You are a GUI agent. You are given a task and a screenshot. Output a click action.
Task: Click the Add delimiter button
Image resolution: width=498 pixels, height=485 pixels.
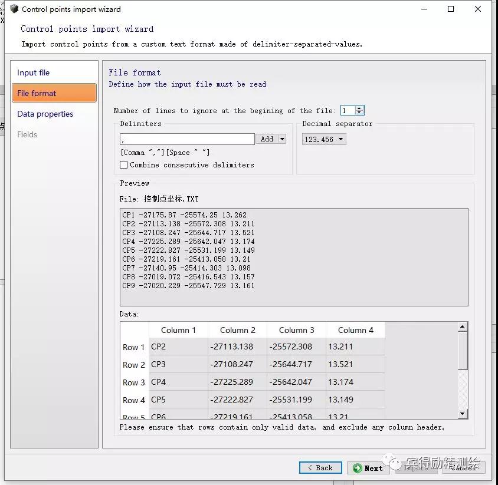pos(267,139)
